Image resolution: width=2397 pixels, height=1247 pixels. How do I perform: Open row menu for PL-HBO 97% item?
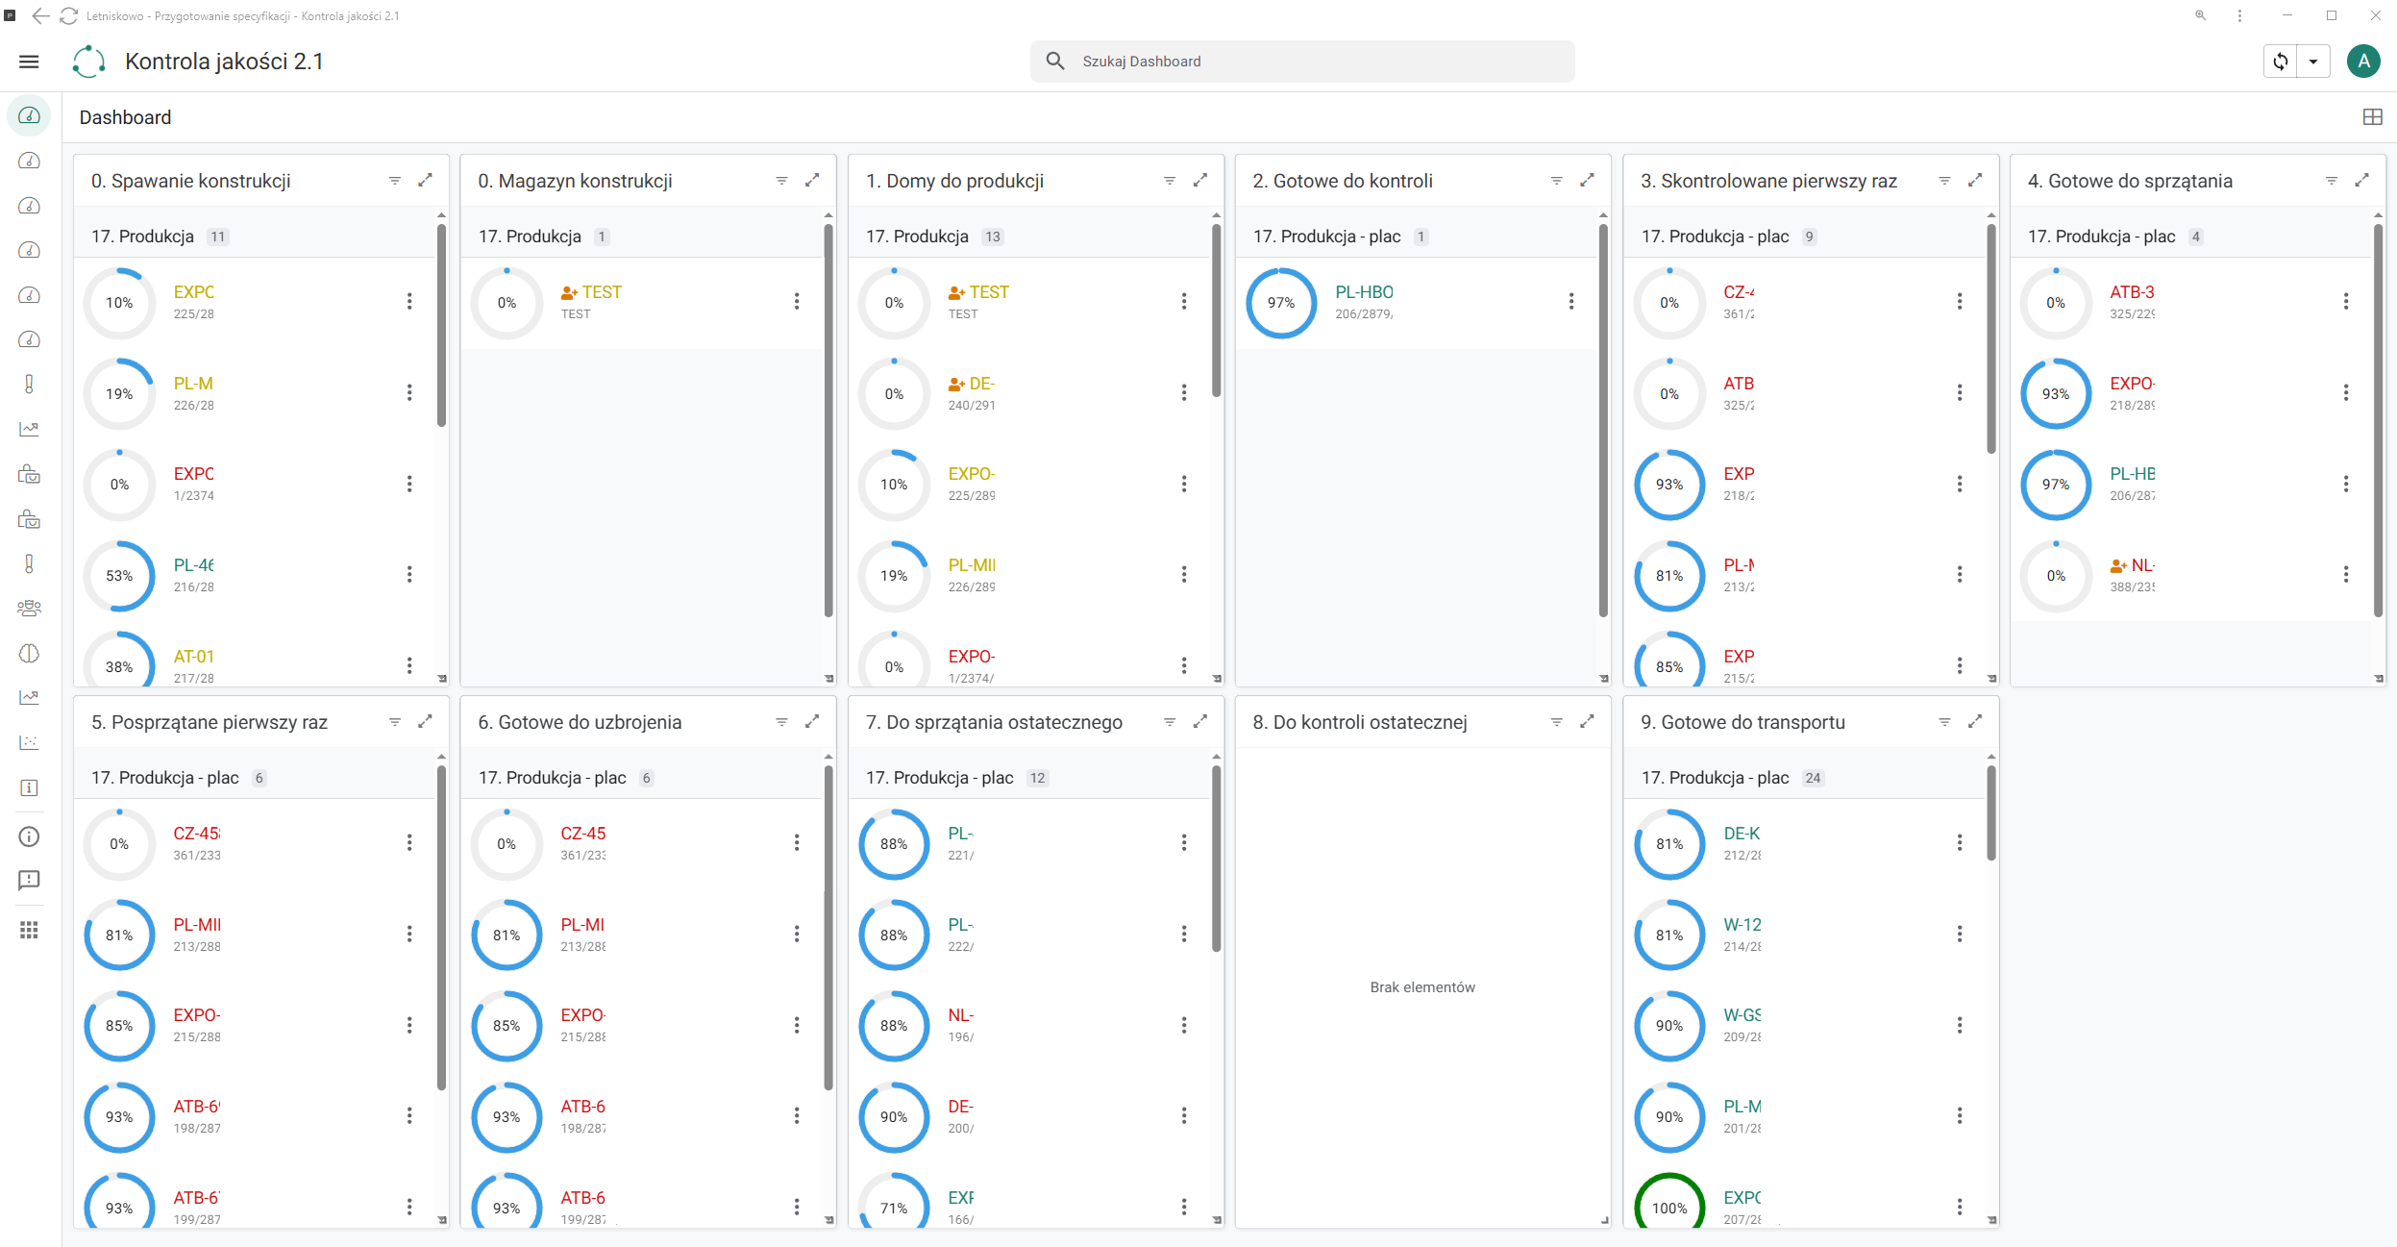pos(1571,302)
